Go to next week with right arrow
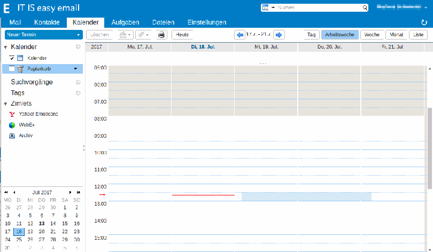This screenshot has width=433, height=252. pyautogui.click(x=279, y=35)
